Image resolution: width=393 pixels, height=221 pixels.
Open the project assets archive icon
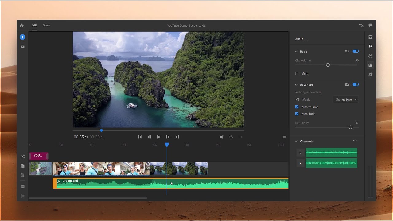(22, 46)
